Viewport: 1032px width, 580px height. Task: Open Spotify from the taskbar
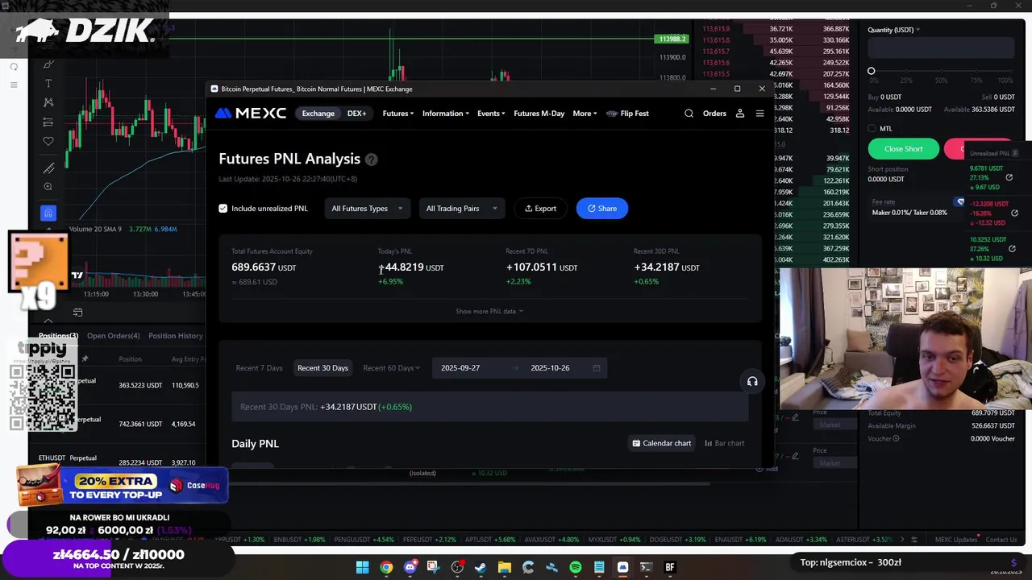click(575, 567)
